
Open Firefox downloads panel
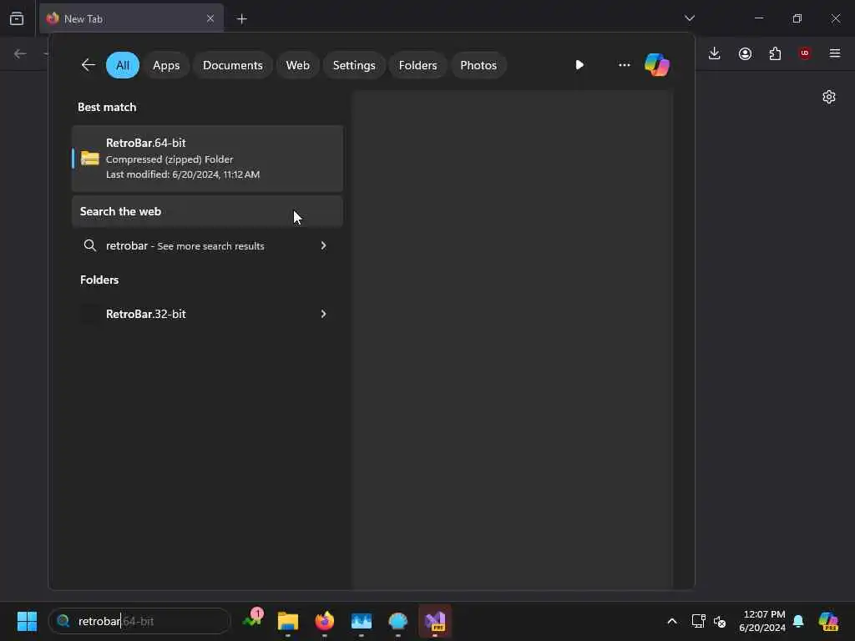tap(715, 53)
